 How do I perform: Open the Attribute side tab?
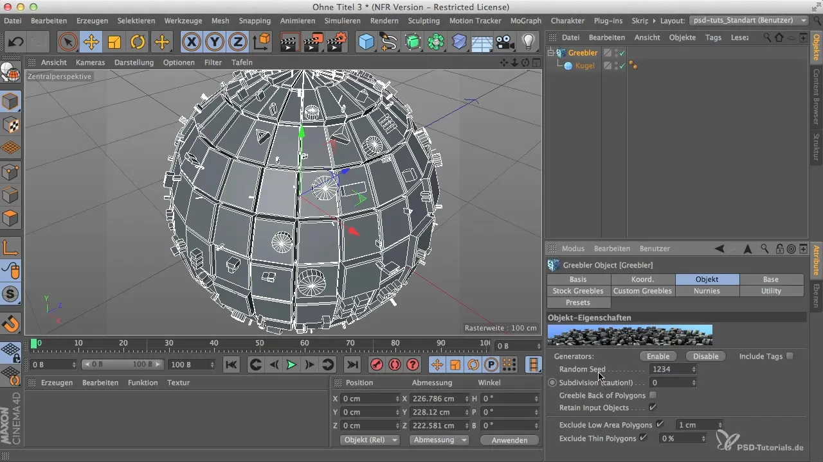pyautogui.click(x=817, y=259)
